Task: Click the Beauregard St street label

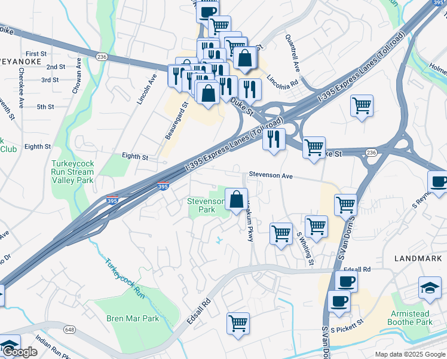Action: [177, 121]
